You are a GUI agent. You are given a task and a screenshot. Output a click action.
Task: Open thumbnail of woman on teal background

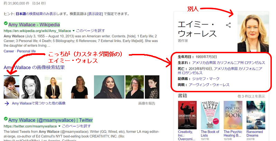pyautogui.click(x=109, y=87)
